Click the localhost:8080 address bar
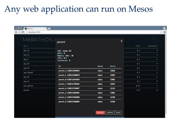 click(x=92, y=32)
